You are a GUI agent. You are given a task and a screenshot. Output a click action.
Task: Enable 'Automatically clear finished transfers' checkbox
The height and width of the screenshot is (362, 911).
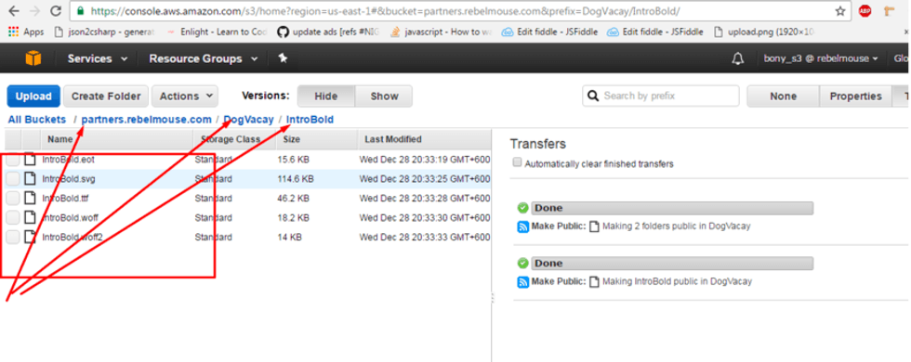[517, 163]
